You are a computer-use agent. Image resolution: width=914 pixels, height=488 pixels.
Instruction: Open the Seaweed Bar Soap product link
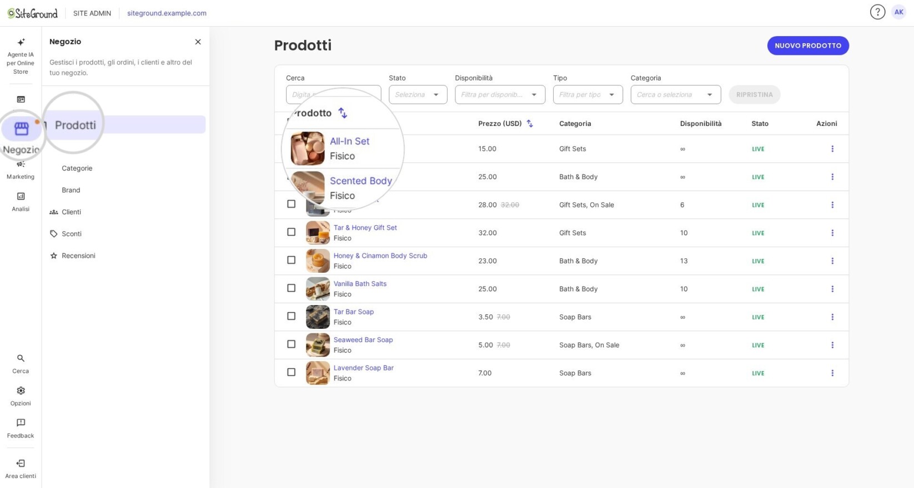click(363, 339)
